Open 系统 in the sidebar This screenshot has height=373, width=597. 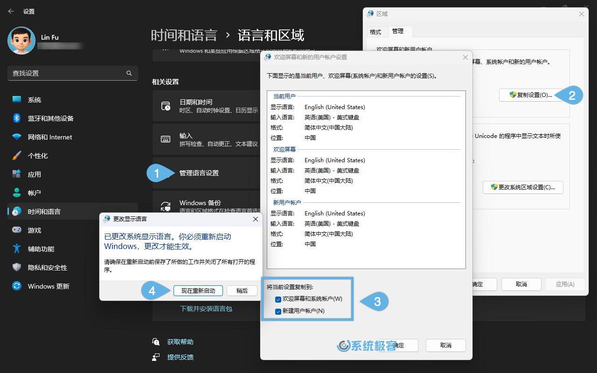pyautogui.click(x=73, y=100)
